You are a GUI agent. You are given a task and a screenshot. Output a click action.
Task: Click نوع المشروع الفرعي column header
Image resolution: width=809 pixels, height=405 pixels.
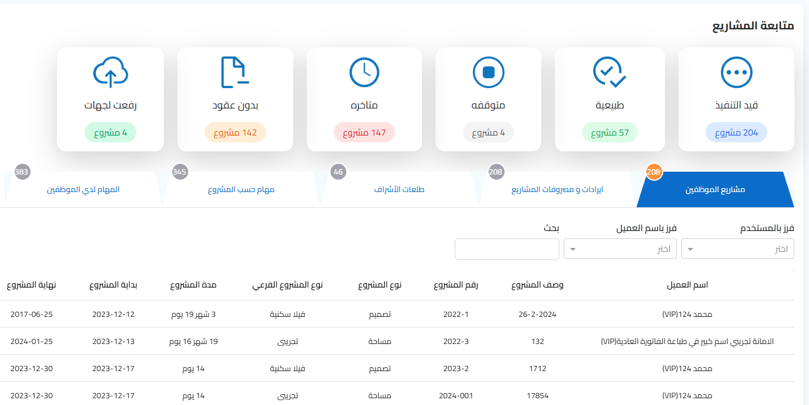288,285
